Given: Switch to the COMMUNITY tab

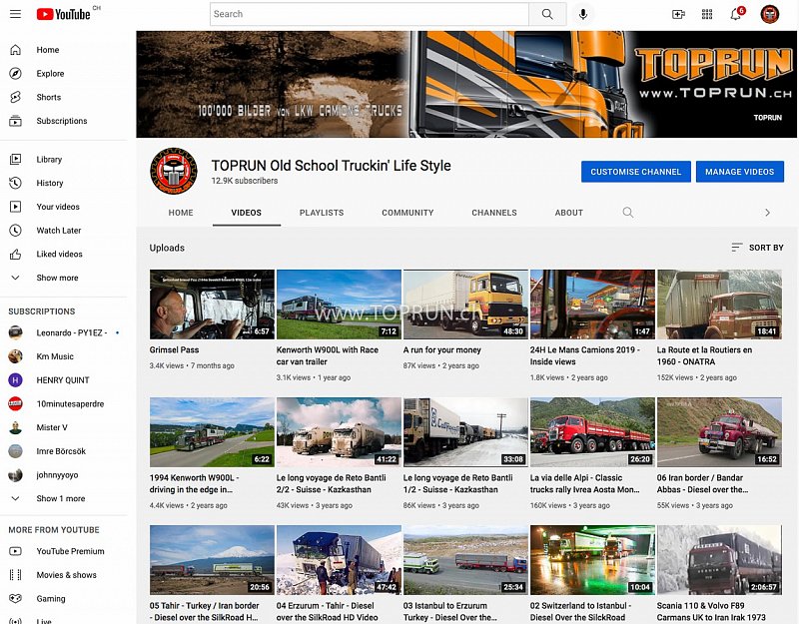Looking at the screenshot, I should pyautogui.click(x=407, y=213).
